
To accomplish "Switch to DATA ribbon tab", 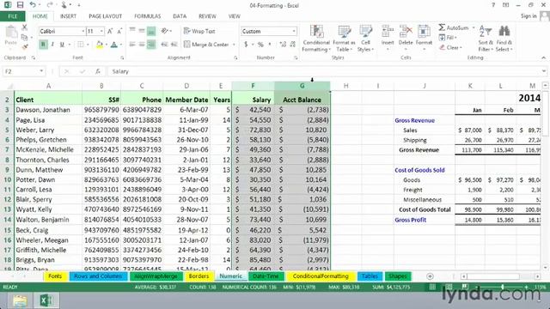I will coord(180,16).
